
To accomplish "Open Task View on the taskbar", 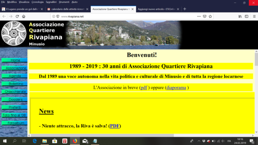I will (x=24, y=141).
